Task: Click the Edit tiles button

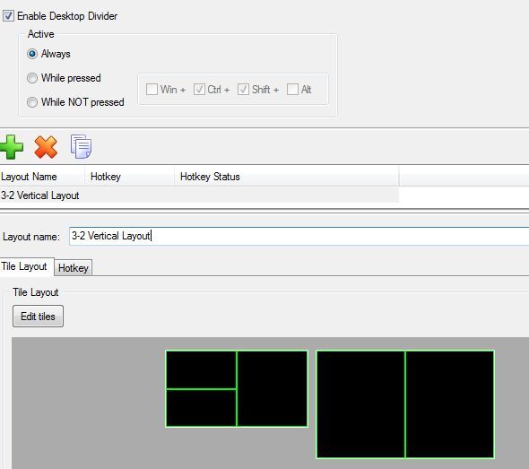Action: pos(38,317)
